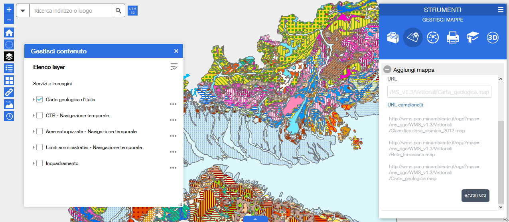509x222 pixels.
Task: Open the search source dropdown arrow
Action: click(23, 11)
